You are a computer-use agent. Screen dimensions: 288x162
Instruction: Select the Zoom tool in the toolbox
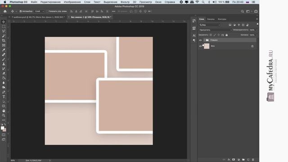tap(4, 116)
